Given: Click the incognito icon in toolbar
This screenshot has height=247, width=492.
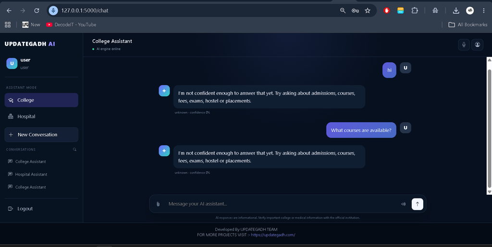Looking at the screenshot, I should tap(435, 11).
